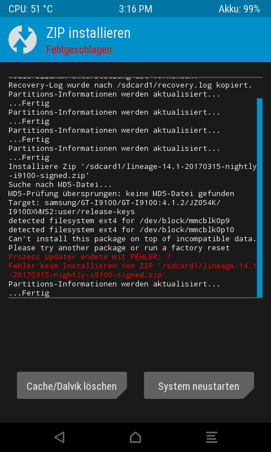Tap the back navigation triangle
Image resolution: width=271 pixels, height=452 pixels.
[59, 437]
